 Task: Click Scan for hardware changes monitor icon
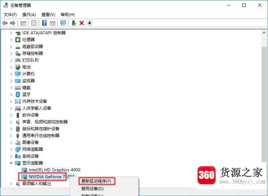pos(63,23)
